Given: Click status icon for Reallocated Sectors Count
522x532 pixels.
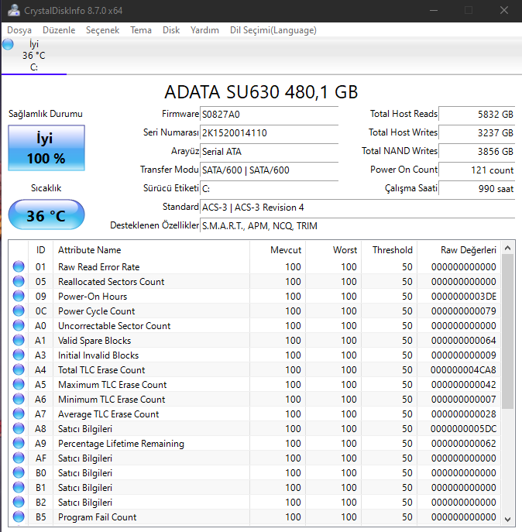Looking at the screenshot, I should point(19,281).
